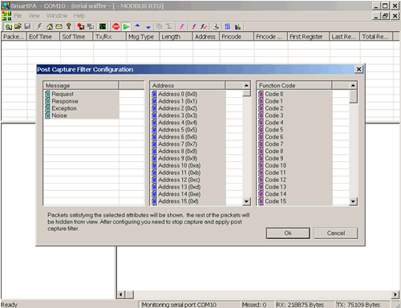401x308 pixels.
Task: Close the Post Capture Filter dialog
Action: click(358, 70)
